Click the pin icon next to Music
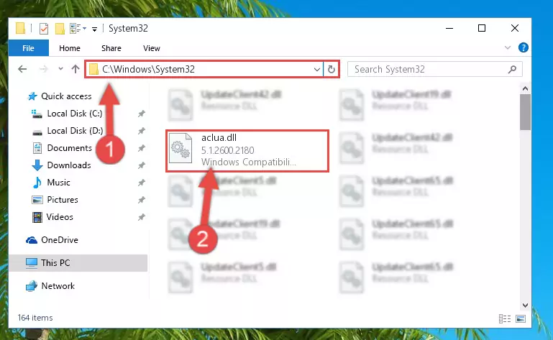This screenshot has width=553, height=340. [142, 183]
